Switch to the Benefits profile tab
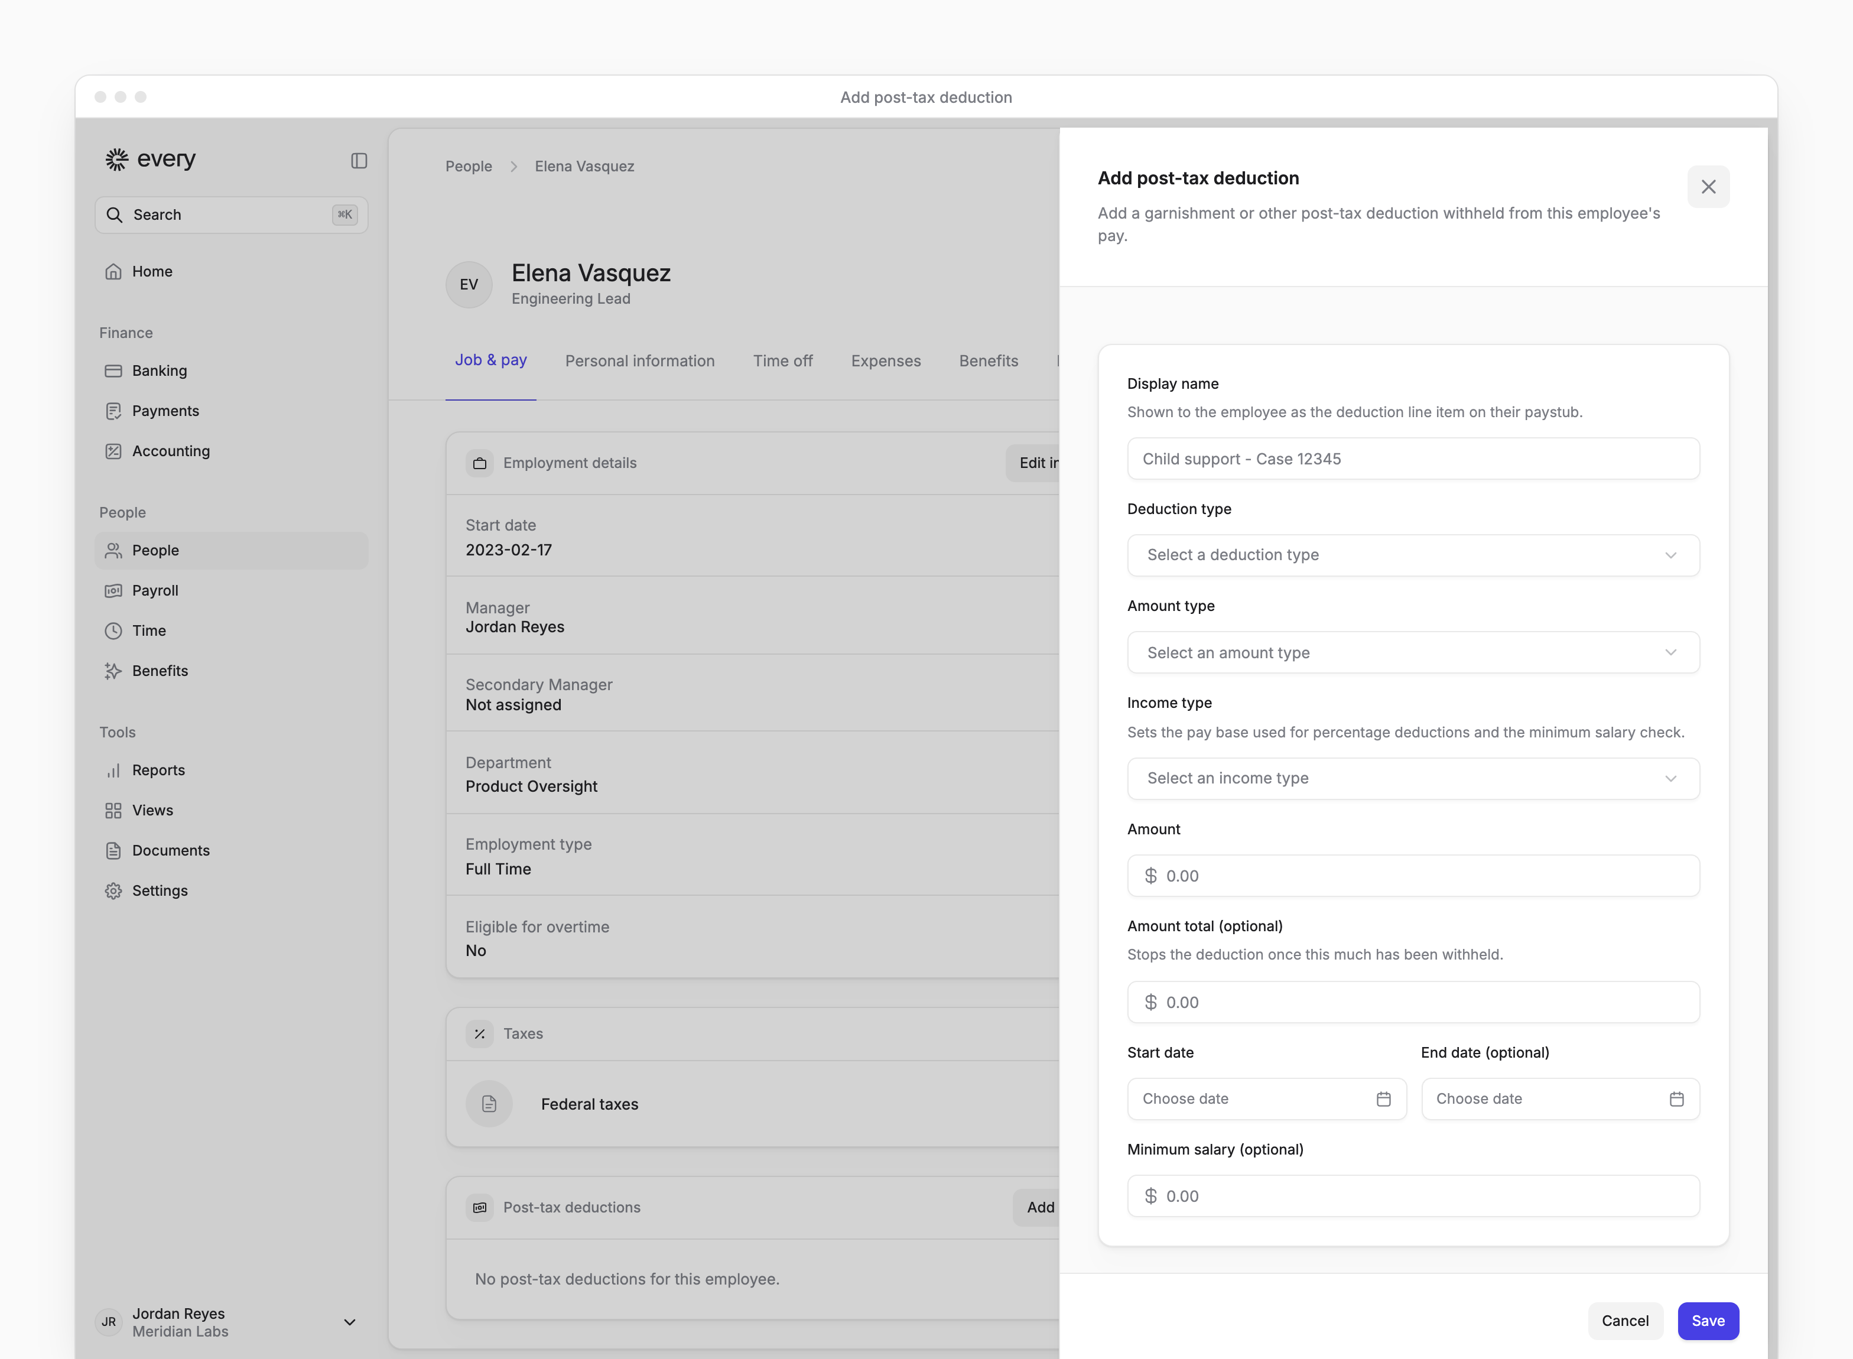Image resolution: width=1853 pixels, height=1359 pixels. pos(989,361)
